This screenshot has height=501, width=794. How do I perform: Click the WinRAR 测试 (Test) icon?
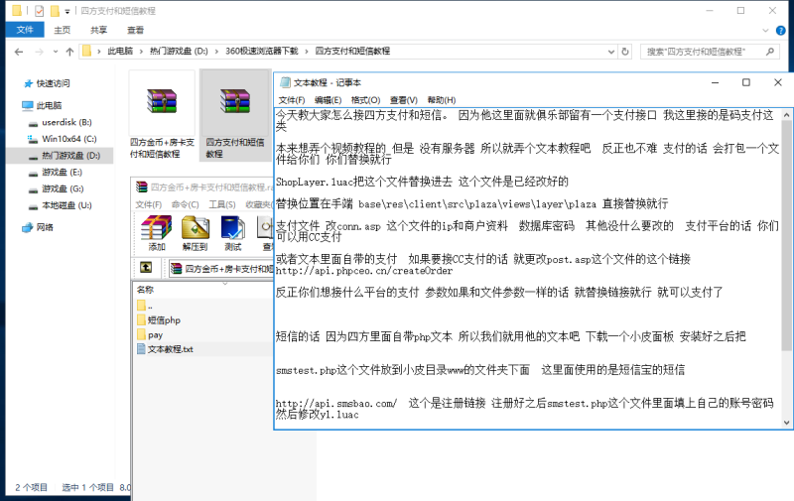[x=233, y=233]
